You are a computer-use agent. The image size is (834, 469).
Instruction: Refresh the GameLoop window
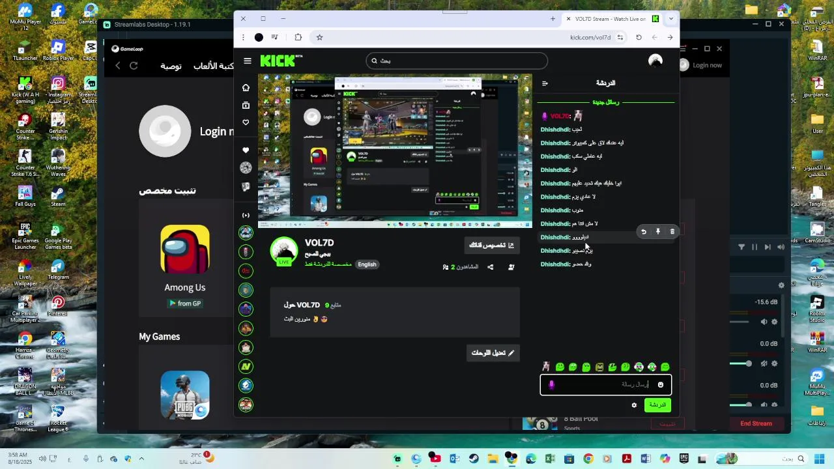[134, 66]
